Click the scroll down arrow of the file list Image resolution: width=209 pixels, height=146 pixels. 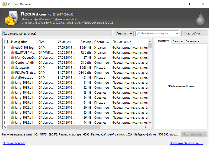150,122
